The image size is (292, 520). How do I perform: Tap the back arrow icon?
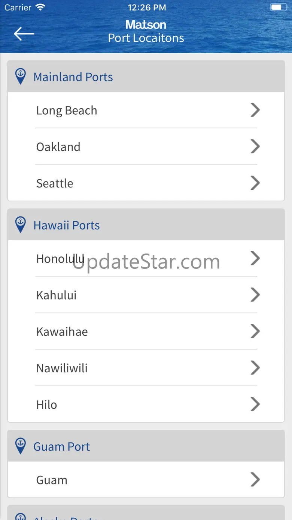pyautogui.click(x=24, y=34)
